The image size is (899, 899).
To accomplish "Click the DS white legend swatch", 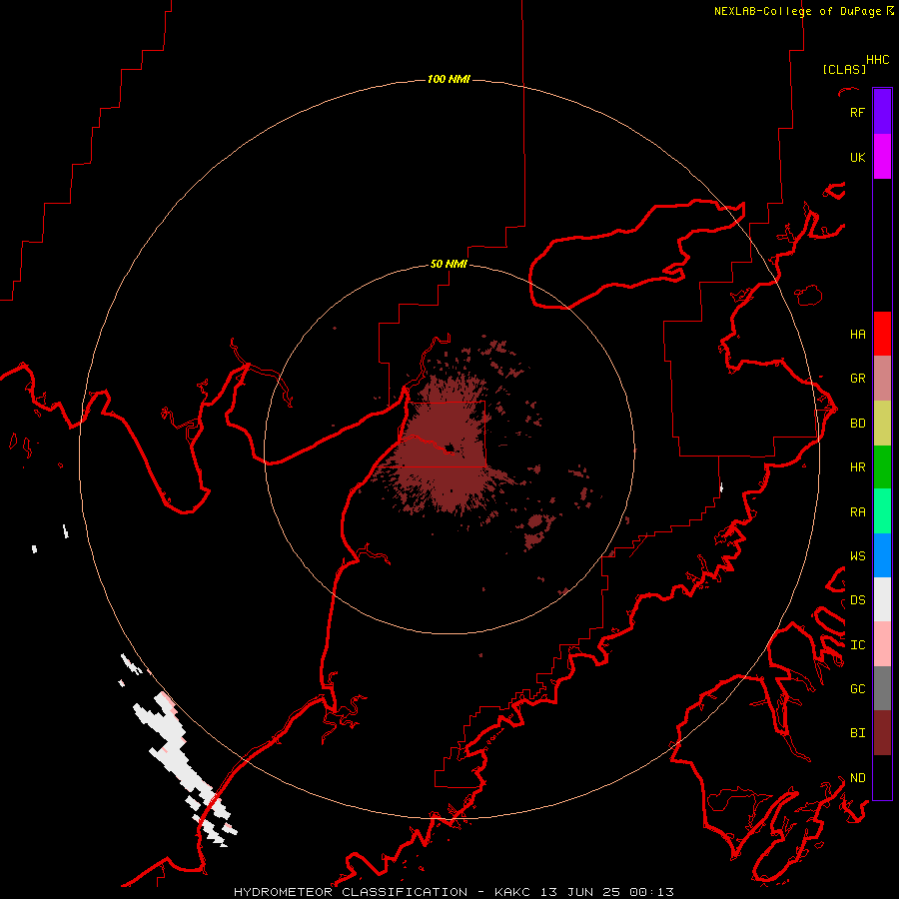I will point(882,599).
